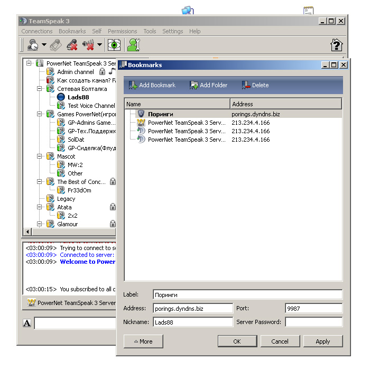Viewport: 370px width, 370px height.
Task: Click the text format A icon
Action: click(x=27, y=323)
